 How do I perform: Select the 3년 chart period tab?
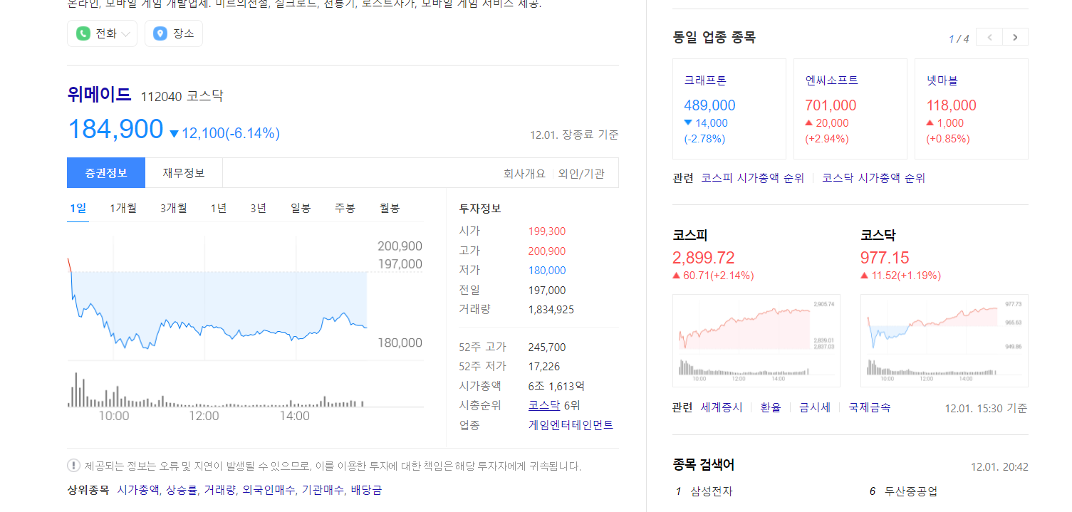tap(259, 208)
